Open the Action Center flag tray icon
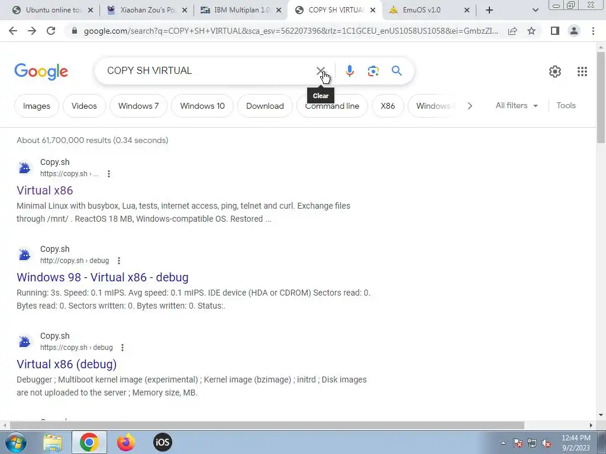This screenshot has height=454, width=606. click(518, 443)
